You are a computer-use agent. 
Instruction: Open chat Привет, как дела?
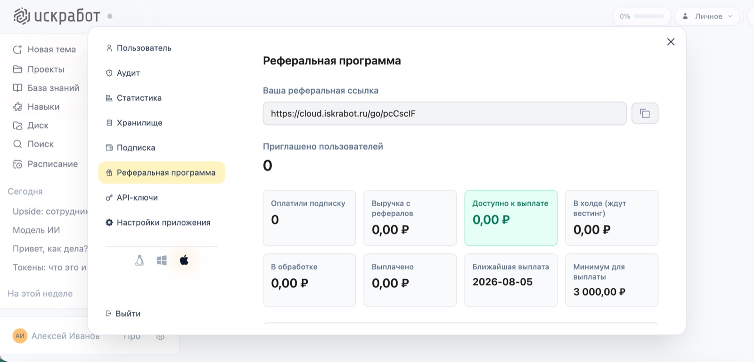pyautogui.click(x=50, y=249)
